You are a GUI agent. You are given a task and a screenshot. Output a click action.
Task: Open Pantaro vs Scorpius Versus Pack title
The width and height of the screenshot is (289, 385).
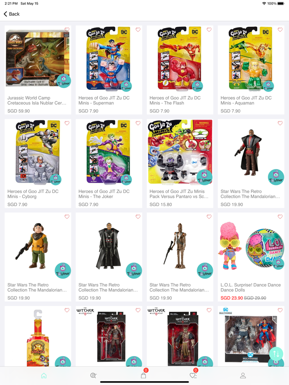179,194
